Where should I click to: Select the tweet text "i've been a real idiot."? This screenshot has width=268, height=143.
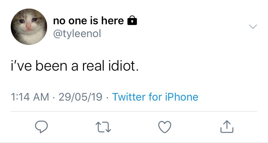[x=75, y=66]
